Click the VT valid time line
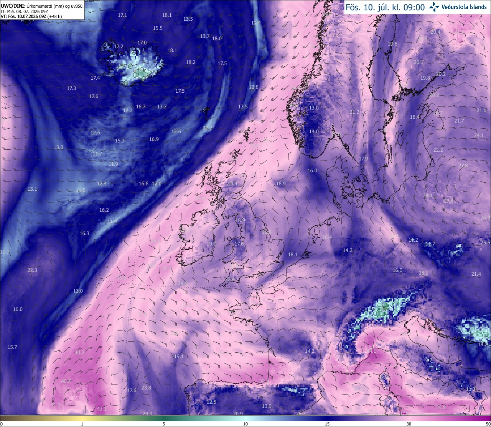Screen dimensions: 491x427 coord(31,16)
